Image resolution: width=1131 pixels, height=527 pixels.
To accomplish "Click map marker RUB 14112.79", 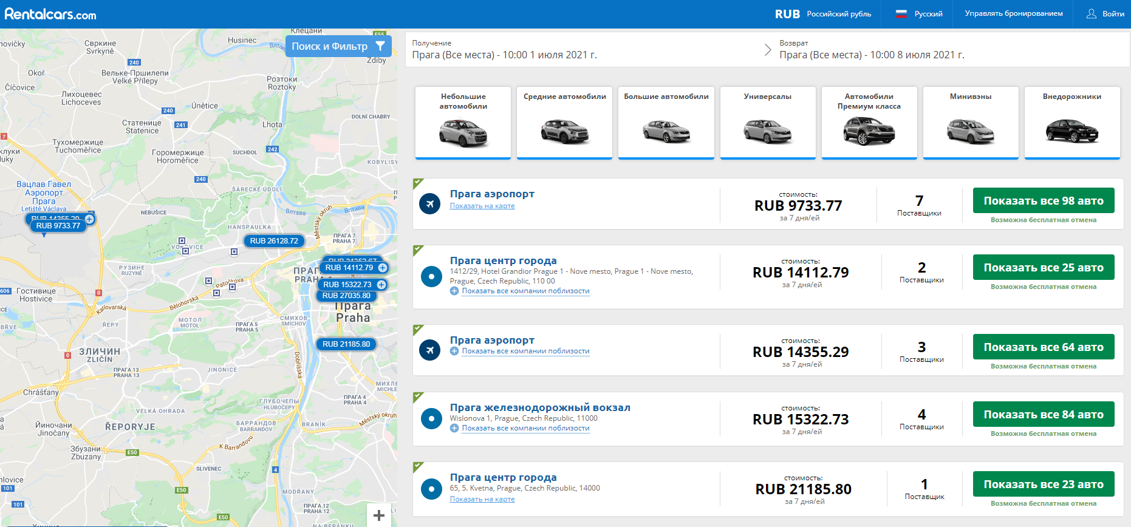I will [349, 268].
